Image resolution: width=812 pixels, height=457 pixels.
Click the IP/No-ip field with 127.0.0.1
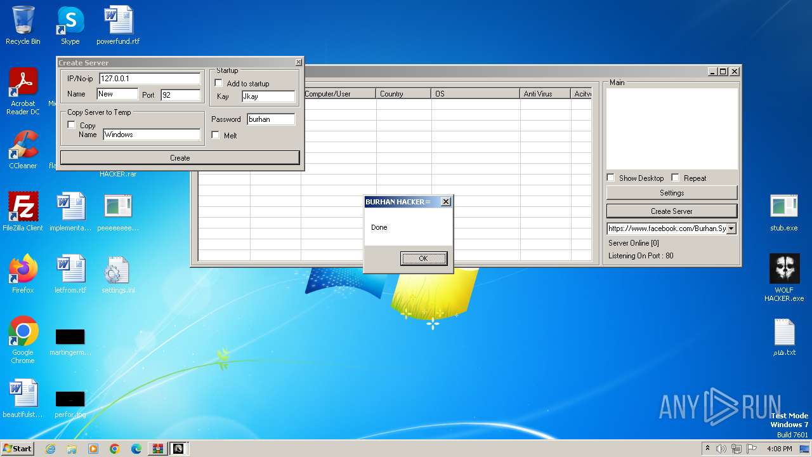click(150, 78)
